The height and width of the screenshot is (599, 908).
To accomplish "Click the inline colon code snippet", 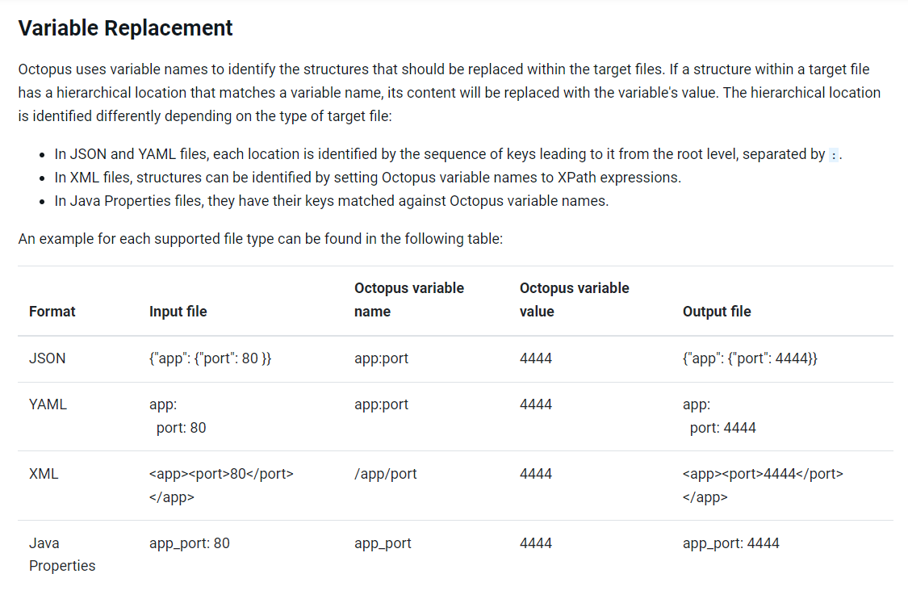I will [x=834, y=155].
